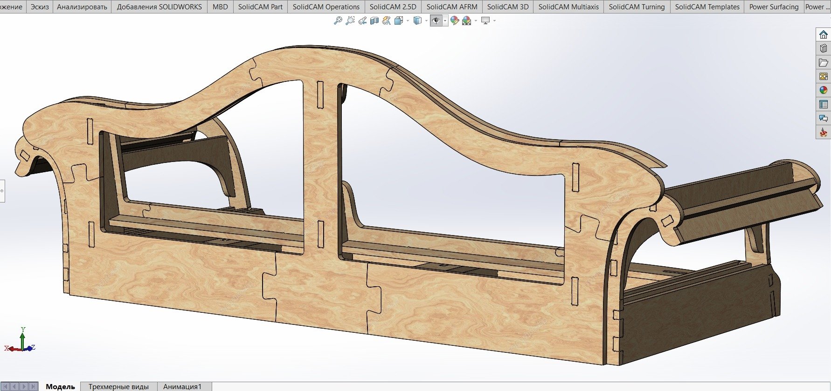Switch to the SolidCAM Operations tab
The width and height of the screenshot is (831, 391).
point(326,7)
